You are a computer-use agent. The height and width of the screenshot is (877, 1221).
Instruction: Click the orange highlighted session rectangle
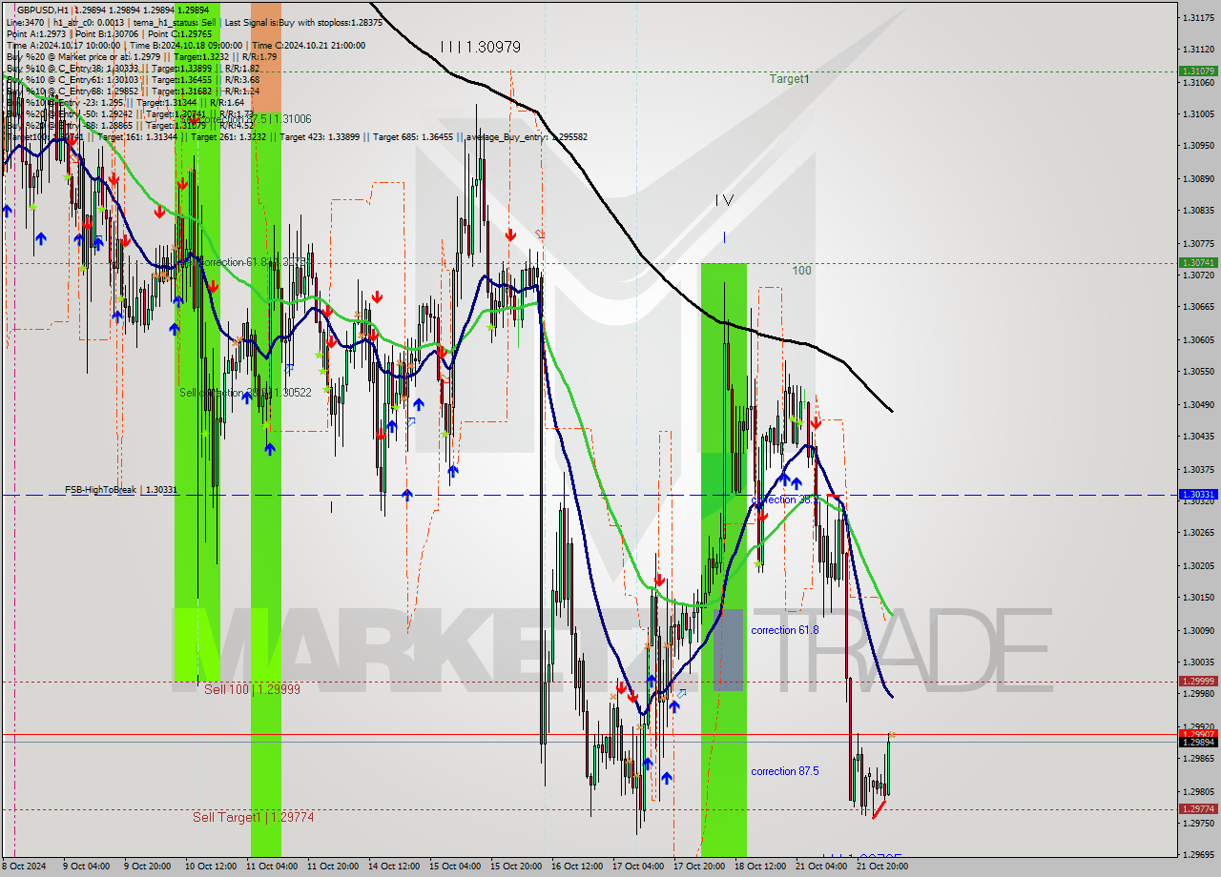(x=266, y=57)
